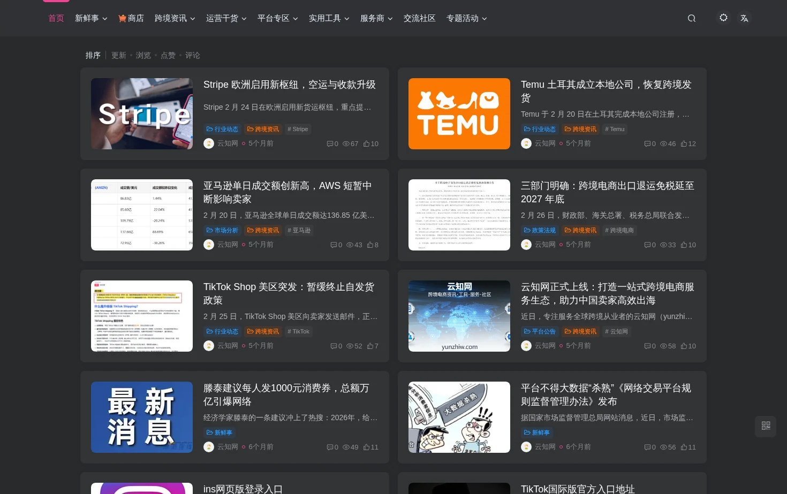Expand the 平台专区 dropdown menu
This screenshot has width=787, height=494.
point(277,18)
